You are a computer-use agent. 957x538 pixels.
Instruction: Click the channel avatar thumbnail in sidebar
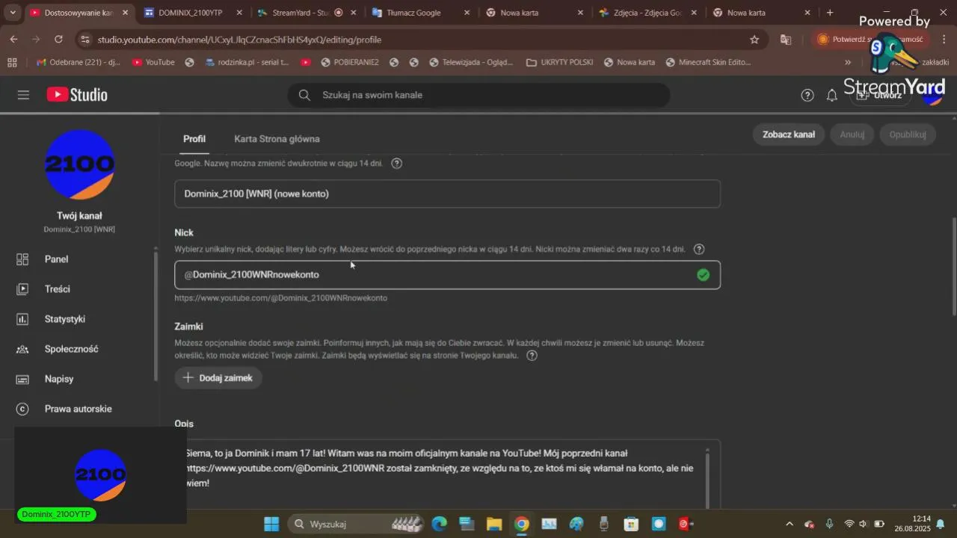[x=79, y=165]
